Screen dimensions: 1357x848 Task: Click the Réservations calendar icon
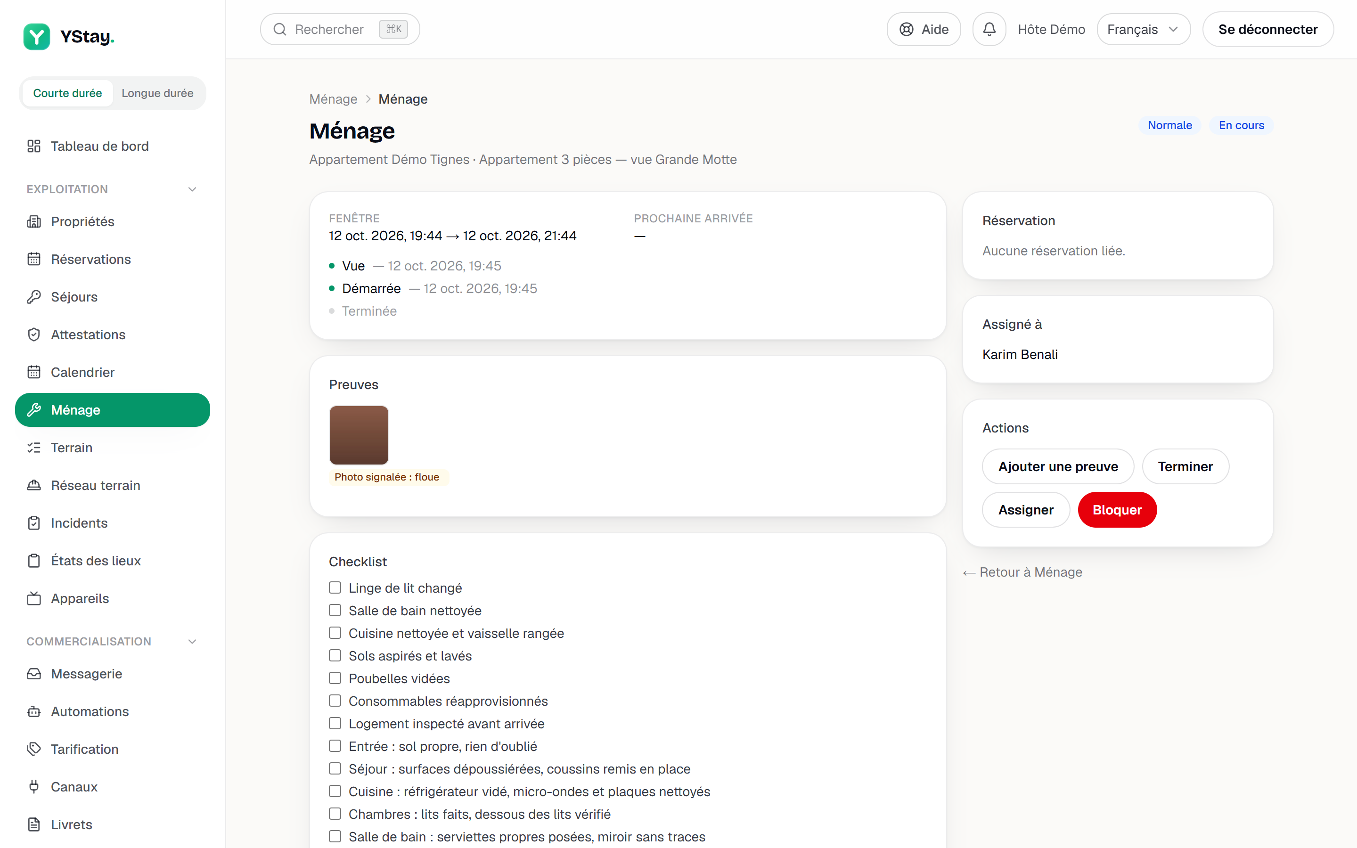[33, 259]
